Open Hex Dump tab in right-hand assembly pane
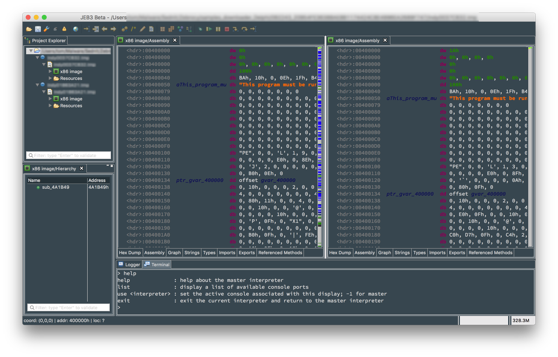The width and height of the screenshot is (558, 357). (340, 253)
